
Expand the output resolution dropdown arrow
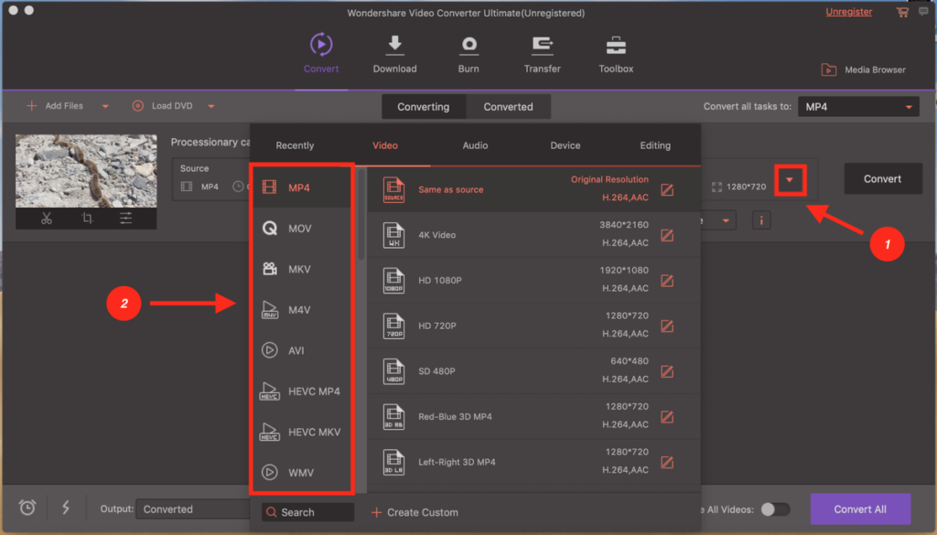(790, 179)
